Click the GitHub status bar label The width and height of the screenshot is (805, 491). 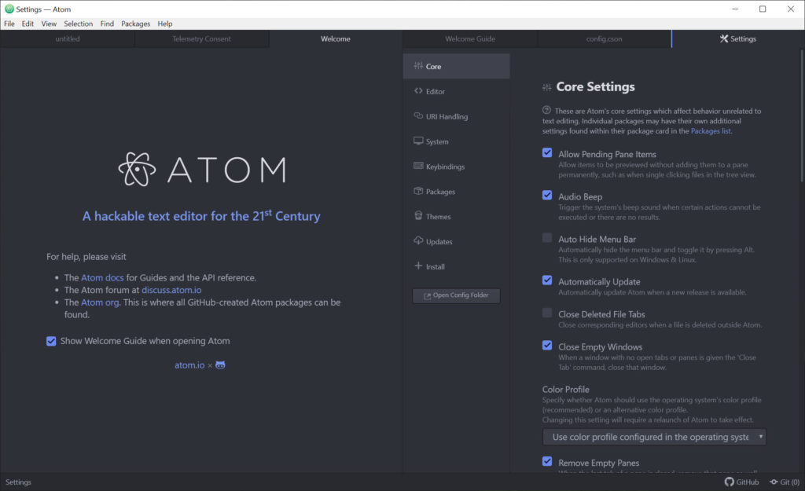[x=747, y=482]
